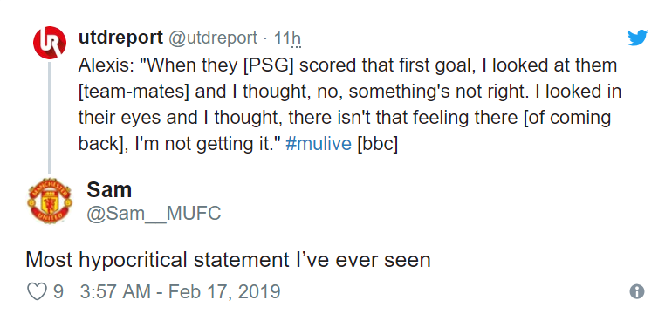Open Sam's Manchester United crest avatar
The height and width of the screenshot is (314, 672).
tap(50, 201)
